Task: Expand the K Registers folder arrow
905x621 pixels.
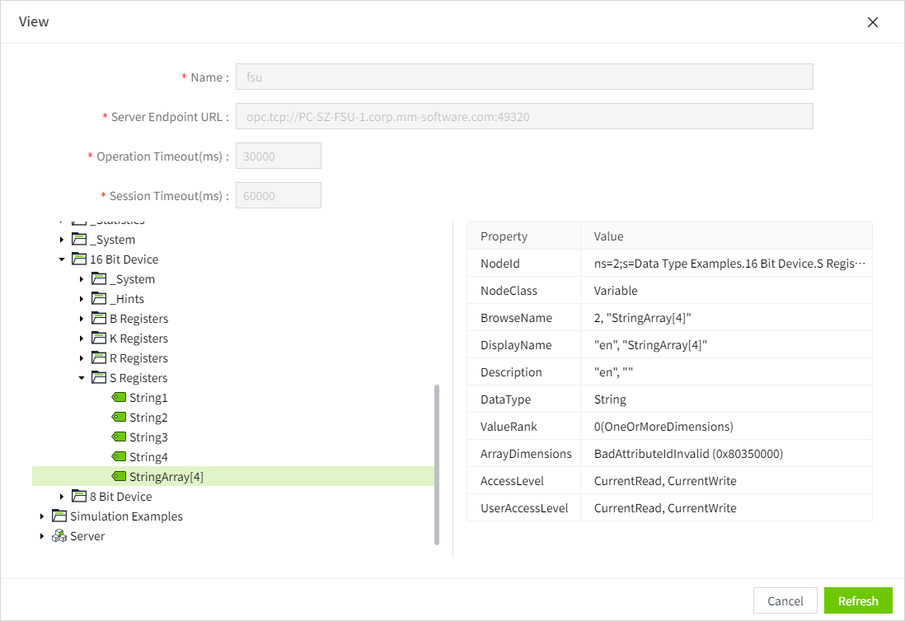Action: pos(82,339)
